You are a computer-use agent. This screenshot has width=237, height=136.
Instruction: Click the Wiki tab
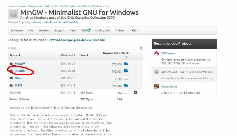(84, 30)
